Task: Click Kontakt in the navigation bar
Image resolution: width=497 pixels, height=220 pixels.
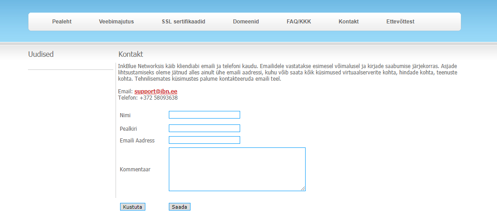Action: coord(348,22)
